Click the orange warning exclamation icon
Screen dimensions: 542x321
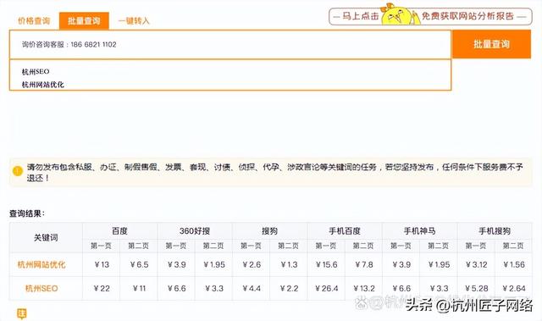(17, 171)
